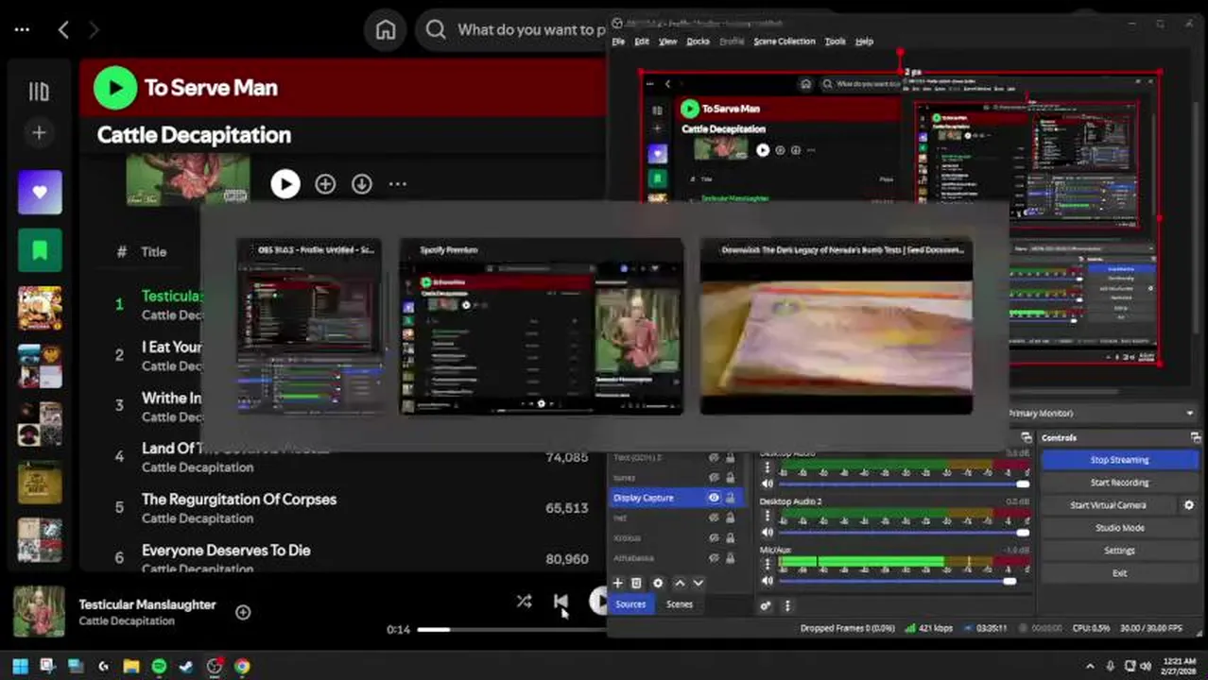Open more options for the To Serve Man album

pyautogui.click(x=397, y=184)
